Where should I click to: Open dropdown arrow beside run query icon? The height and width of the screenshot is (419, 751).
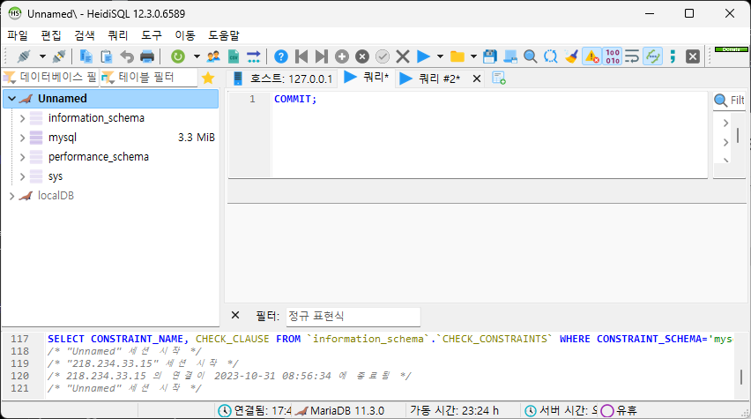[x=440, y=56]
